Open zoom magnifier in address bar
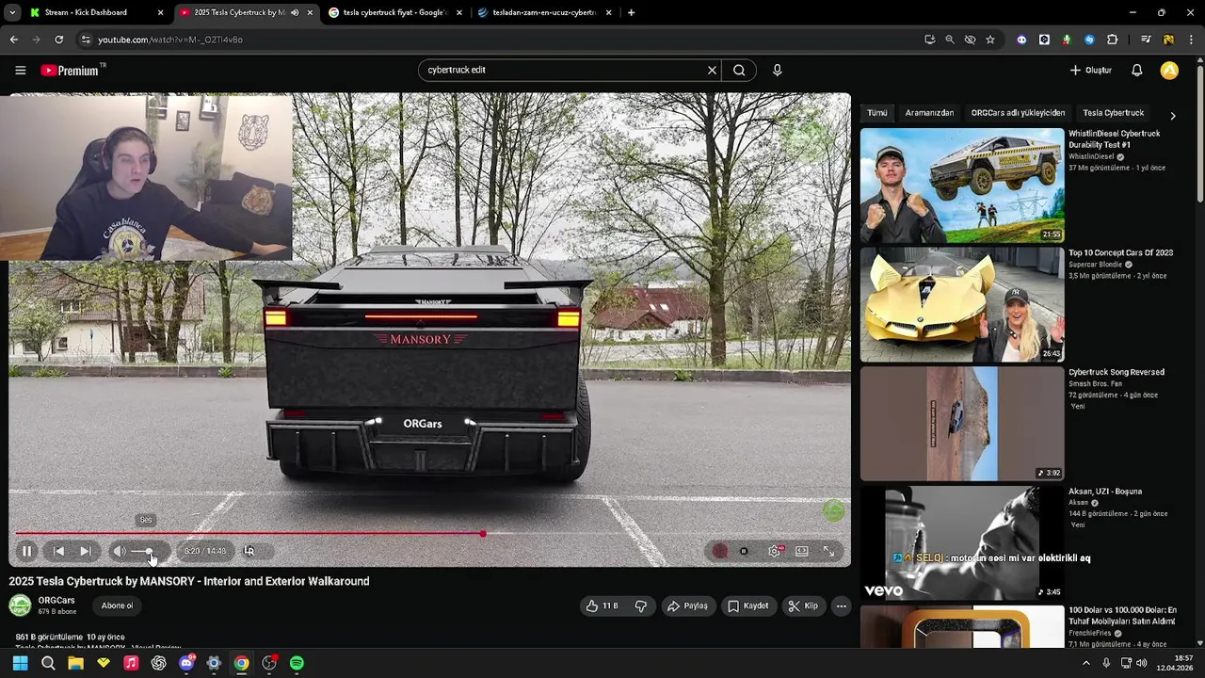The height and width of the screenshot is (678, 1205). point(949,40)
